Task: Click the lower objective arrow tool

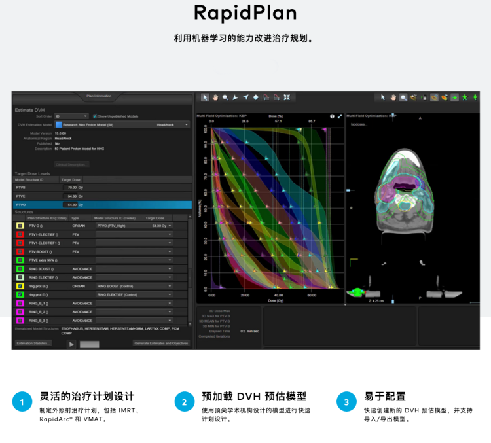Action: coord(245,97)
